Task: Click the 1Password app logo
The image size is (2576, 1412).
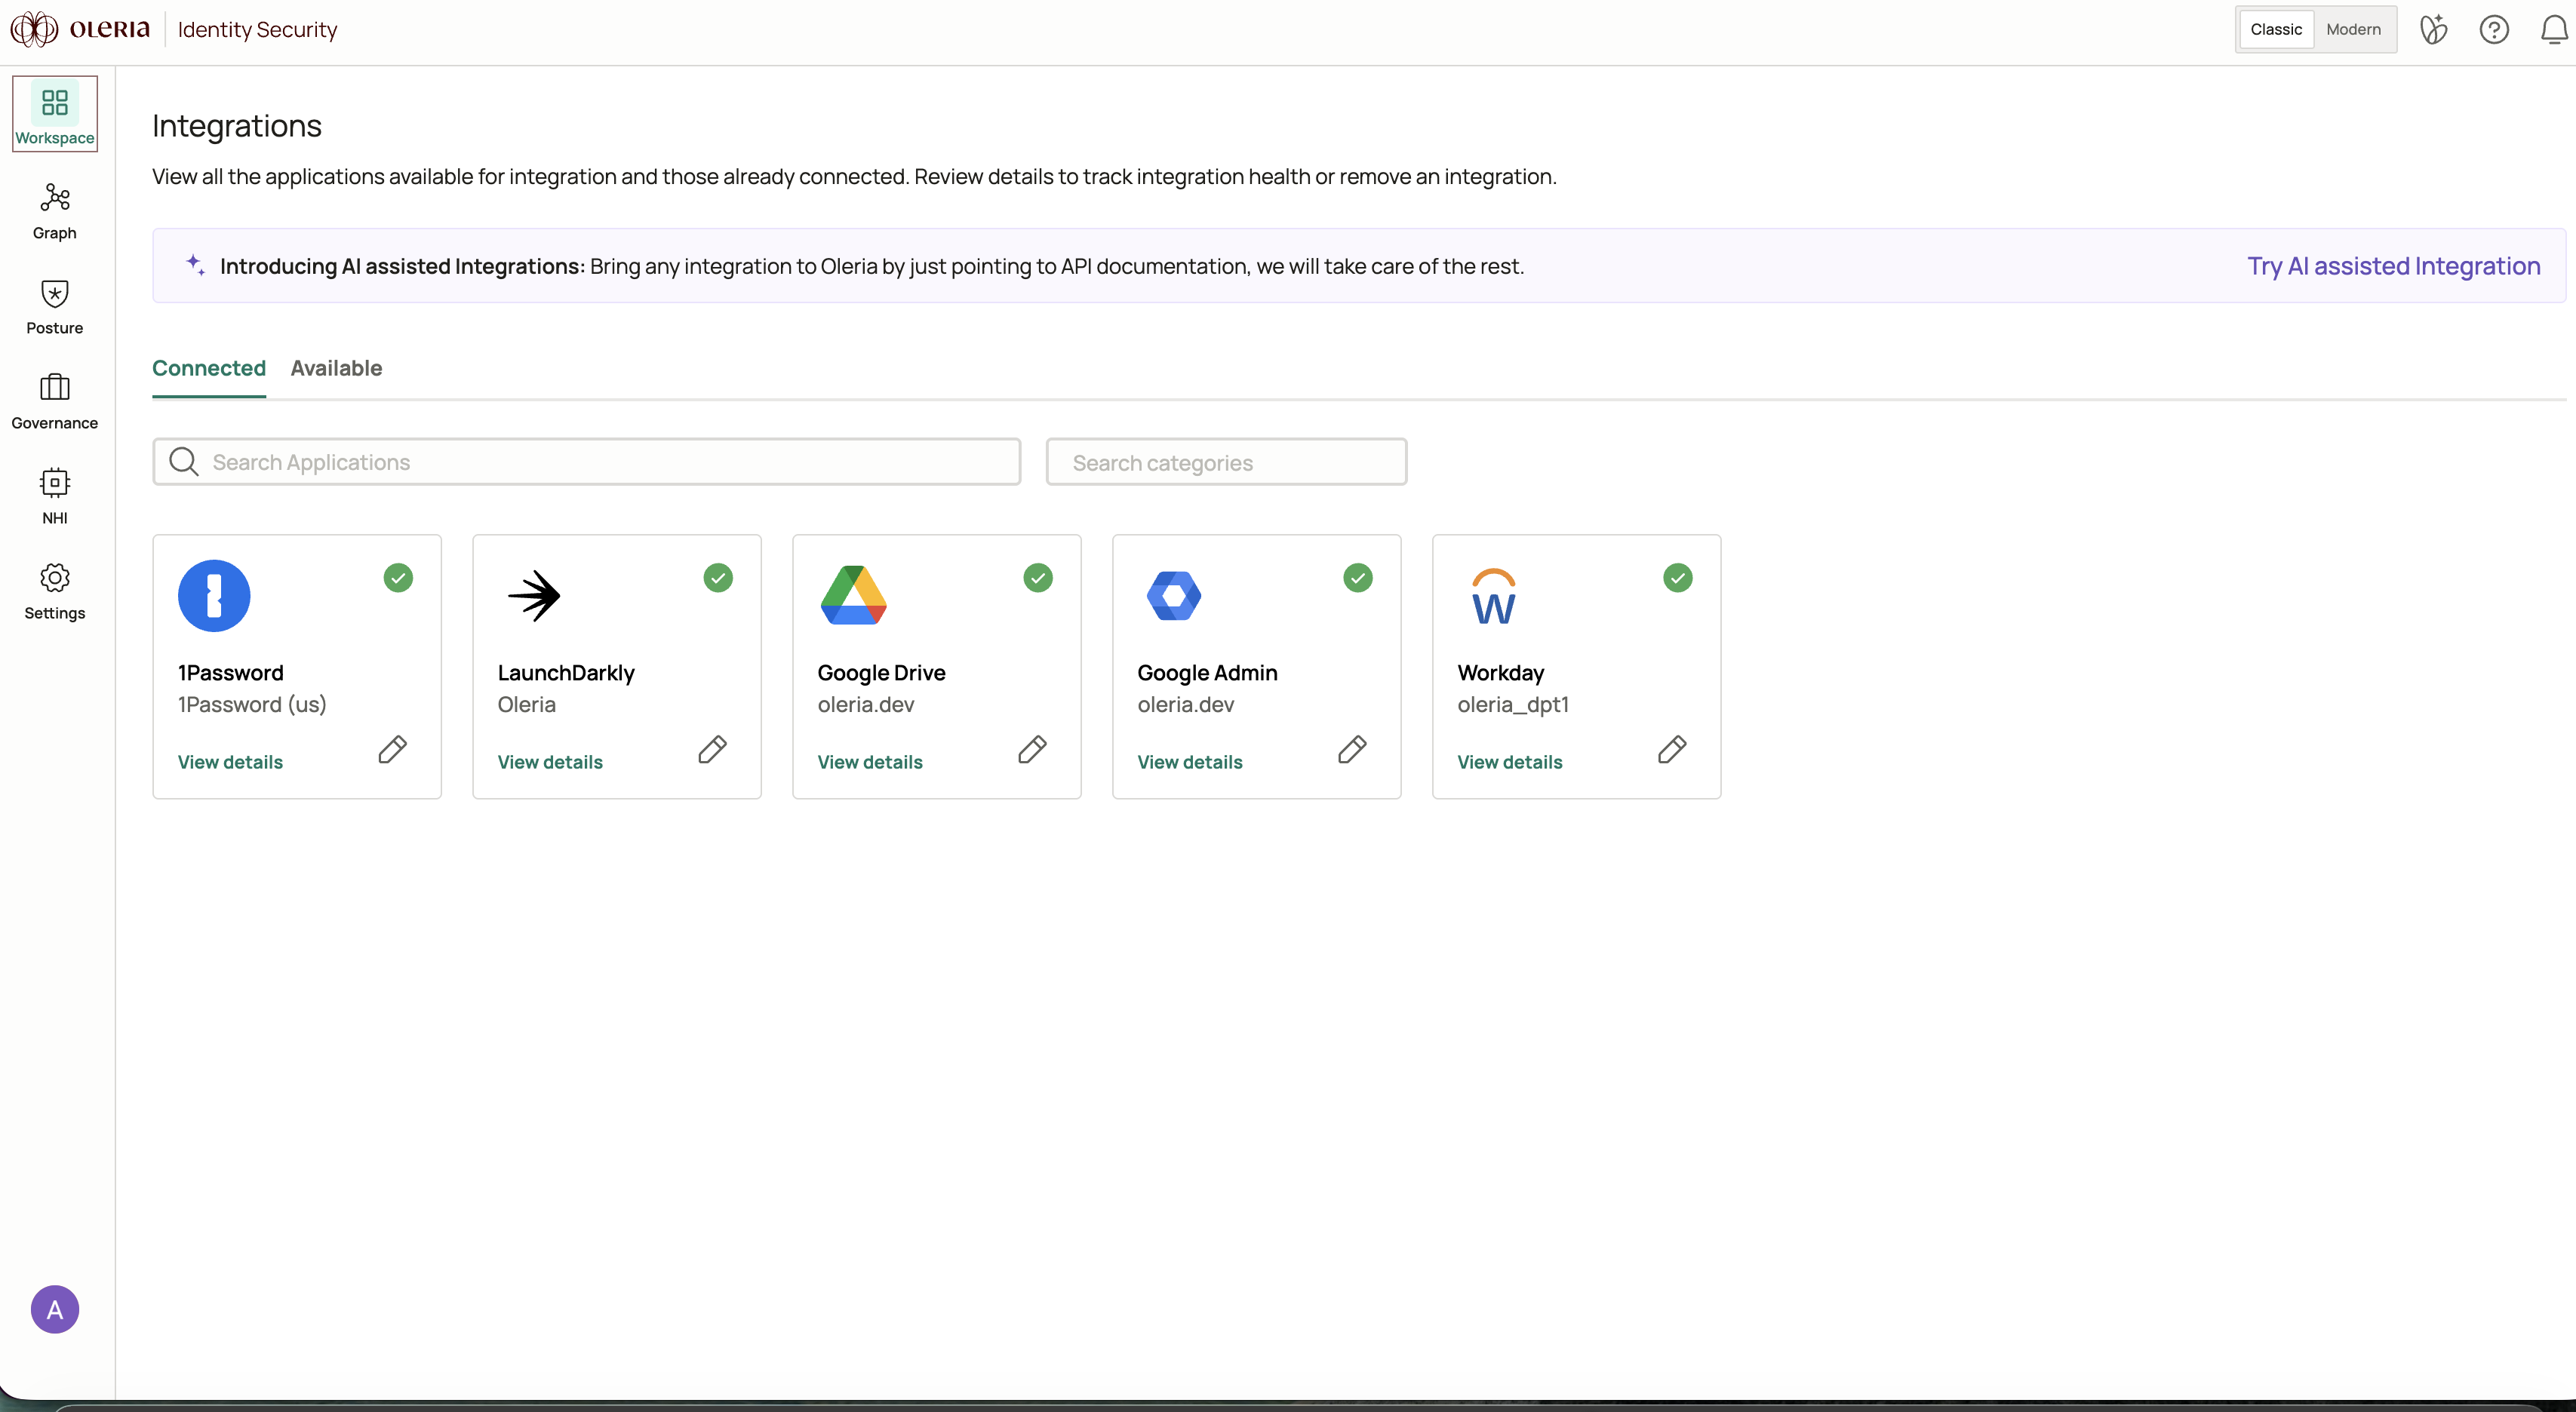Action: [214, 596]
